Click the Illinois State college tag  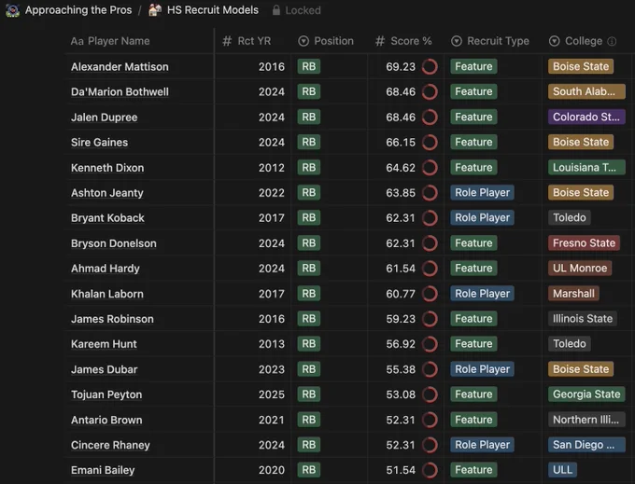(x=583, y=319)
